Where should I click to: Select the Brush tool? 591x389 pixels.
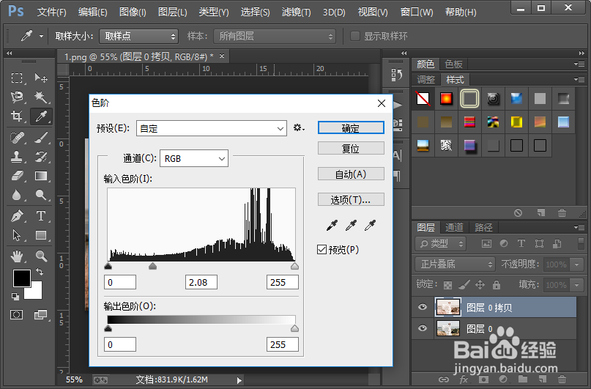point(41,138)
